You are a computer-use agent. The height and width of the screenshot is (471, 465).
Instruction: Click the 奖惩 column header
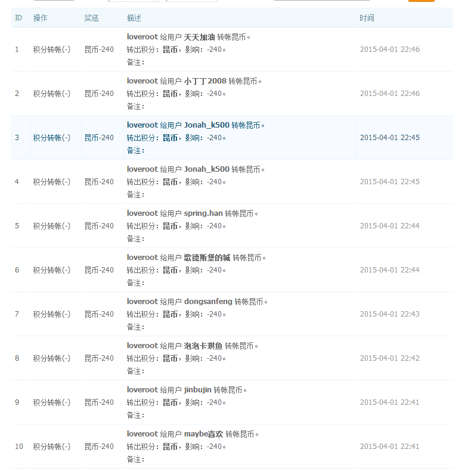91,18
